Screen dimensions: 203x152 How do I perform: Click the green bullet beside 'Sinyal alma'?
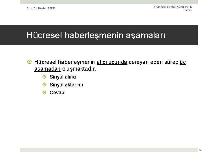[x=44, y=77]
